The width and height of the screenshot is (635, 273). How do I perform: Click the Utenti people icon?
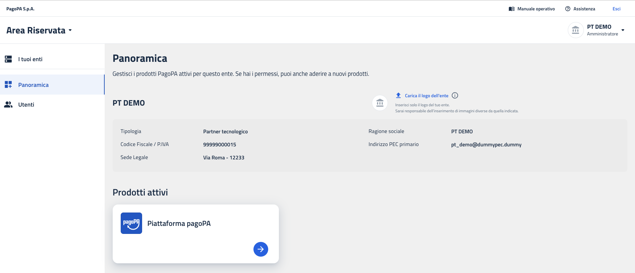[8, 105]
